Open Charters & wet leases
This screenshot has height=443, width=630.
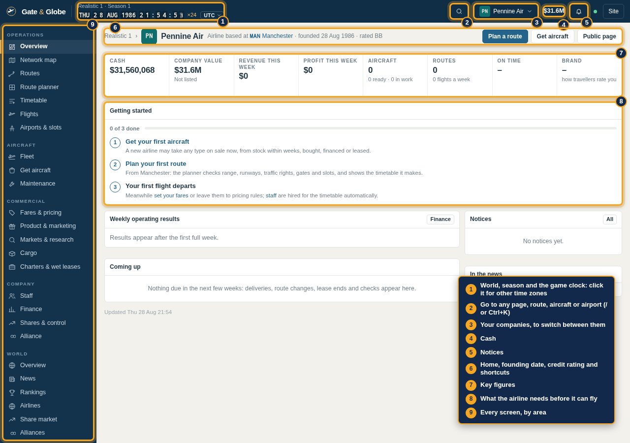coord(47,267)
